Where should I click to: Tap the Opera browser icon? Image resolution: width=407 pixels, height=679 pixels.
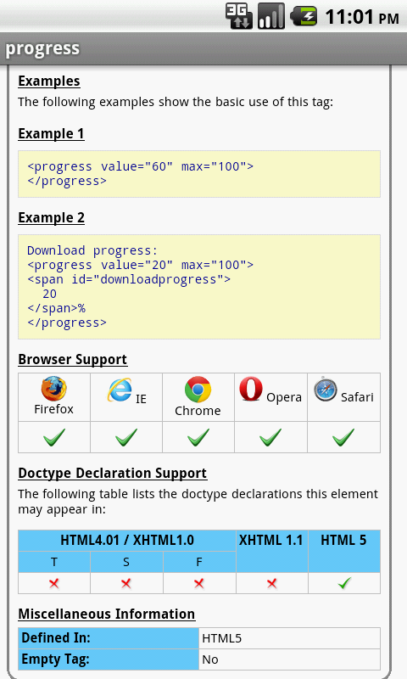pos(251,389)
